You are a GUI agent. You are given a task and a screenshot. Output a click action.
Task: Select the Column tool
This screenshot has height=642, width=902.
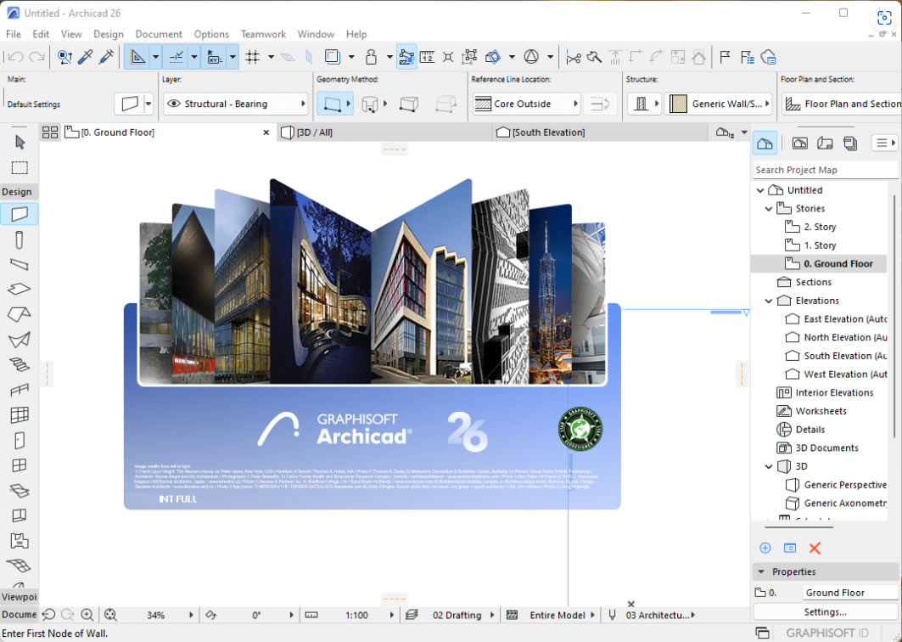20,239
